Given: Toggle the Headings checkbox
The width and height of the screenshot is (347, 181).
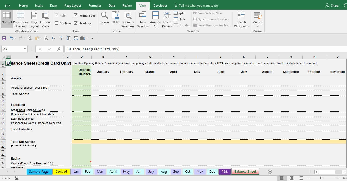Looking at the screenshot, I should tap(76, 23).
